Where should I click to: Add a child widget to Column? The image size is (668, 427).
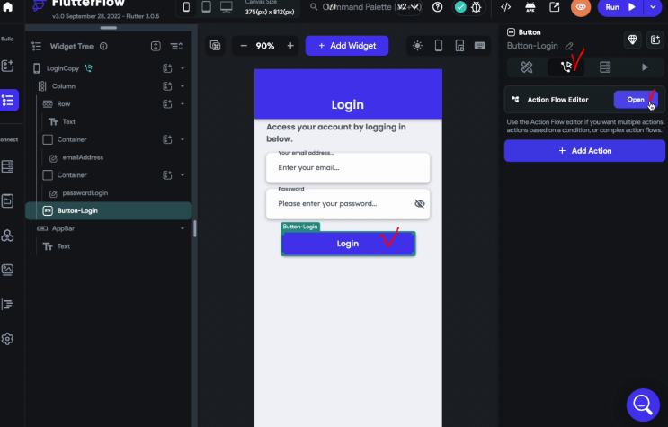tap(167, 86)
